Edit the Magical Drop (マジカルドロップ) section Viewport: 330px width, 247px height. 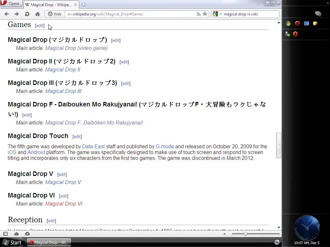(116, 40)
